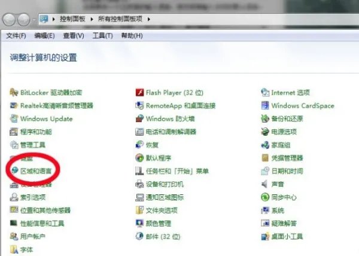Open the 凭据管理器 icon
Screen dimensions: 359x256
(x=265, y=158)
